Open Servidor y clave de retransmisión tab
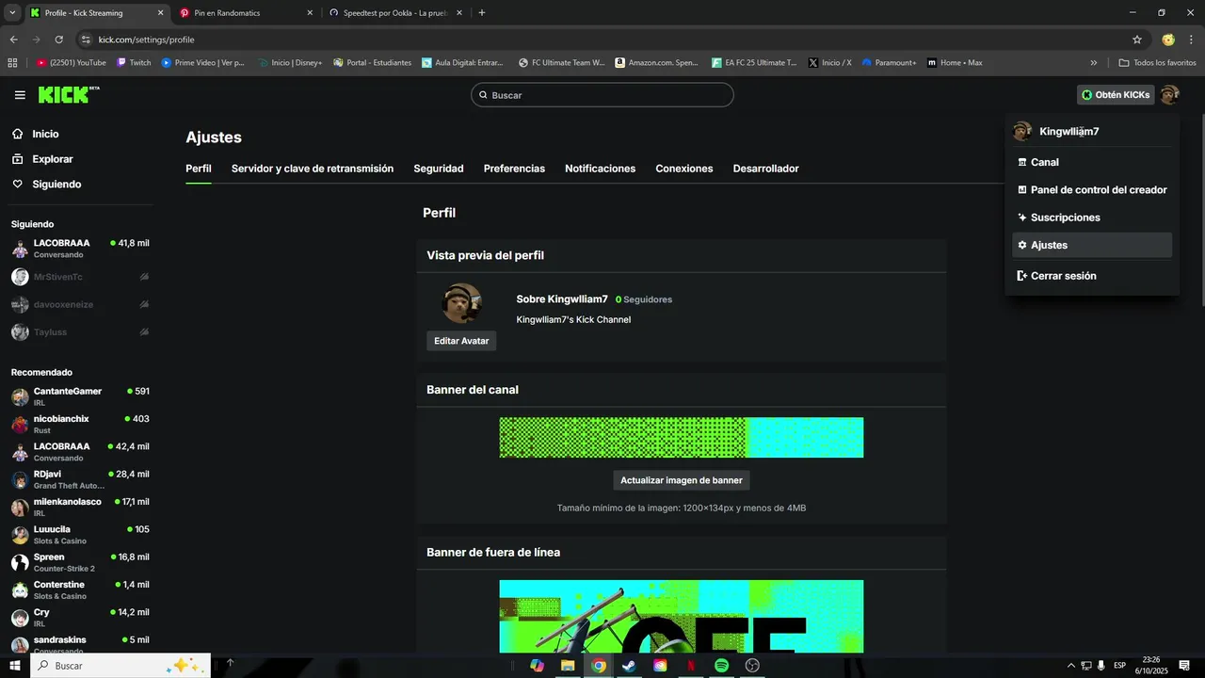 click(313, 169)
